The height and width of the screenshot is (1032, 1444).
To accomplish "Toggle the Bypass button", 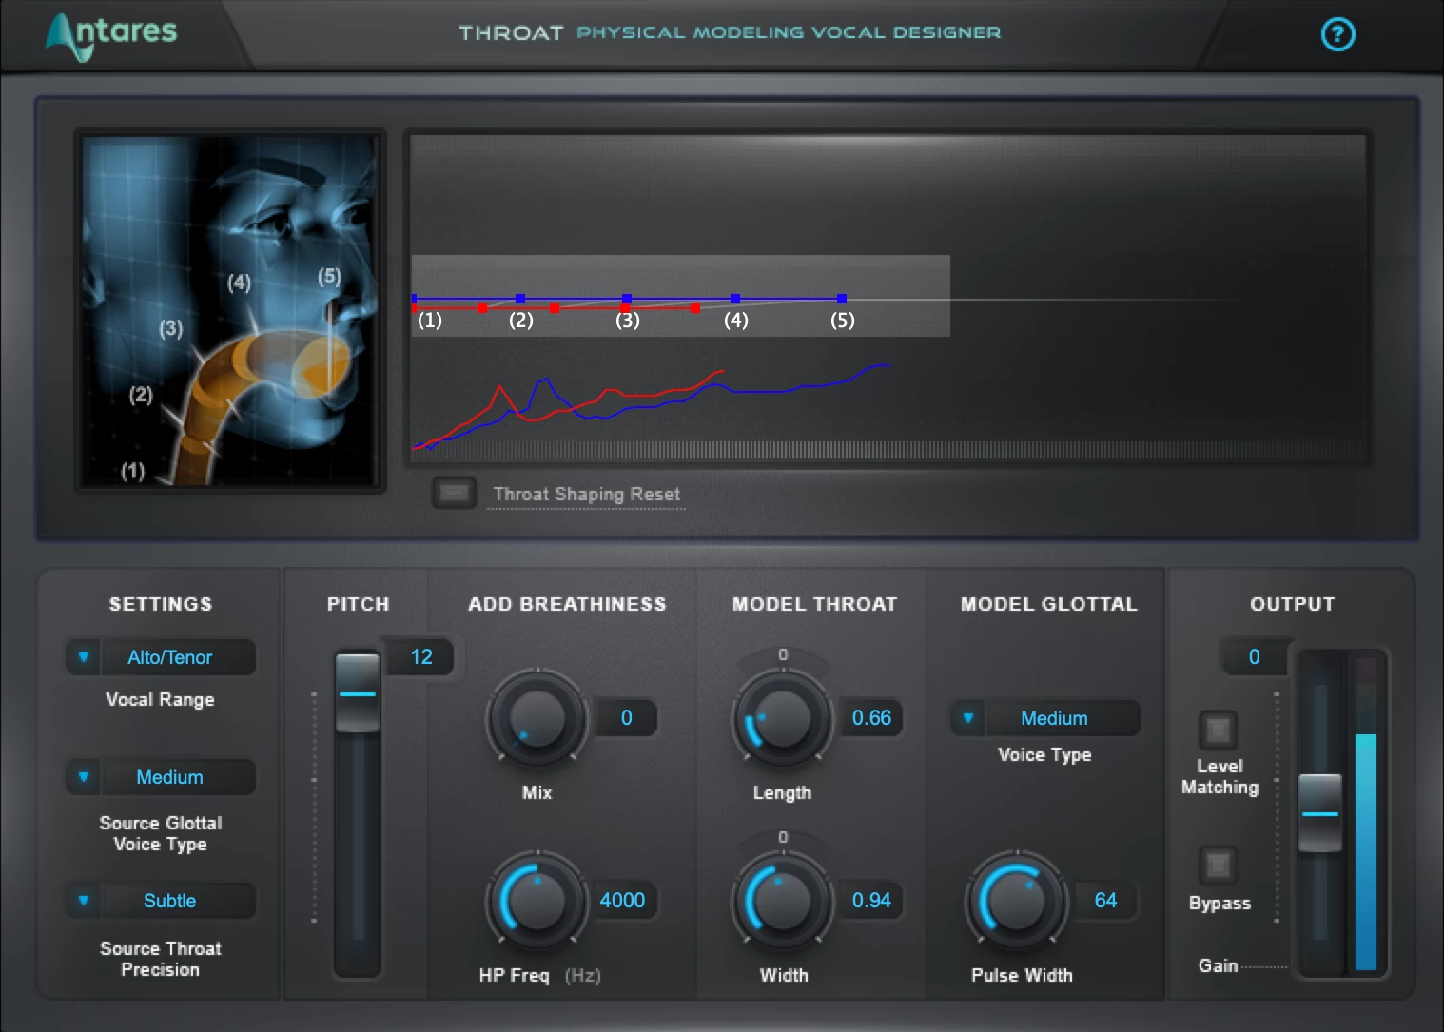I will [1218, 866].
